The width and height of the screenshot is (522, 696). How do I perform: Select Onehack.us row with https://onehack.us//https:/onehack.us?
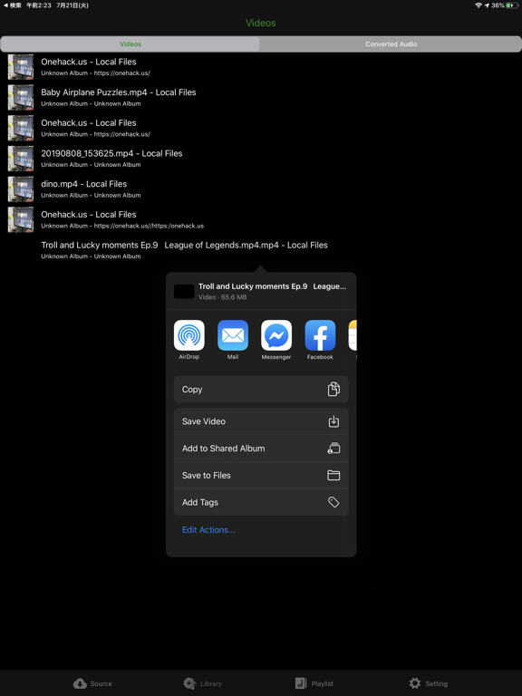(x=261, y=219)
